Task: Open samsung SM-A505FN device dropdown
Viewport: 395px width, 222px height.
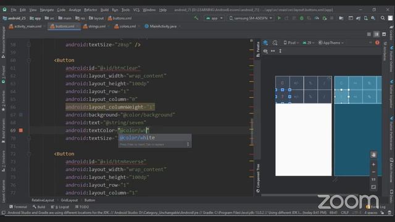Action: [251, 18]
